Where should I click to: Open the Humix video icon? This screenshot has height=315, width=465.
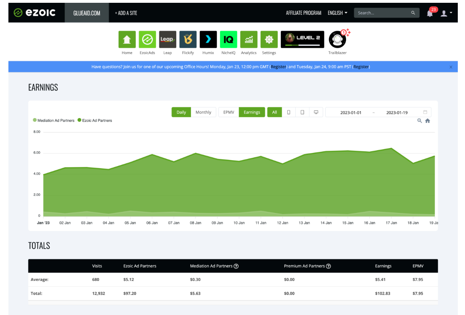[208, 39]
